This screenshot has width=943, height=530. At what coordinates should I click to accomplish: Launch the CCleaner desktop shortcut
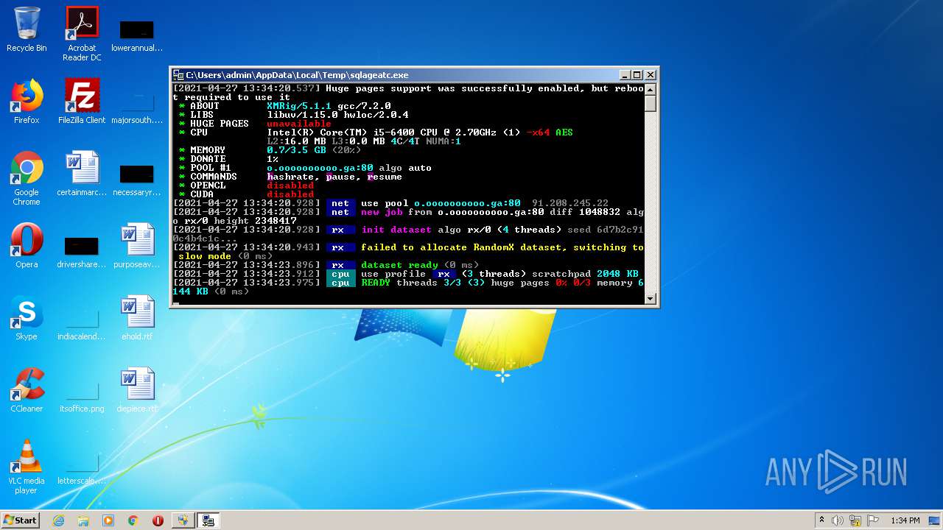tap(27, 390)
